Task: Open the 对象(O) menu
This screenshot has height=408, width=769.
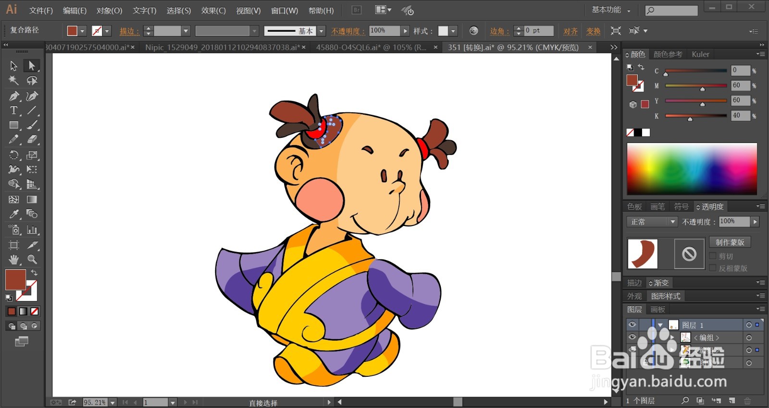Action: tap(109, 11)
